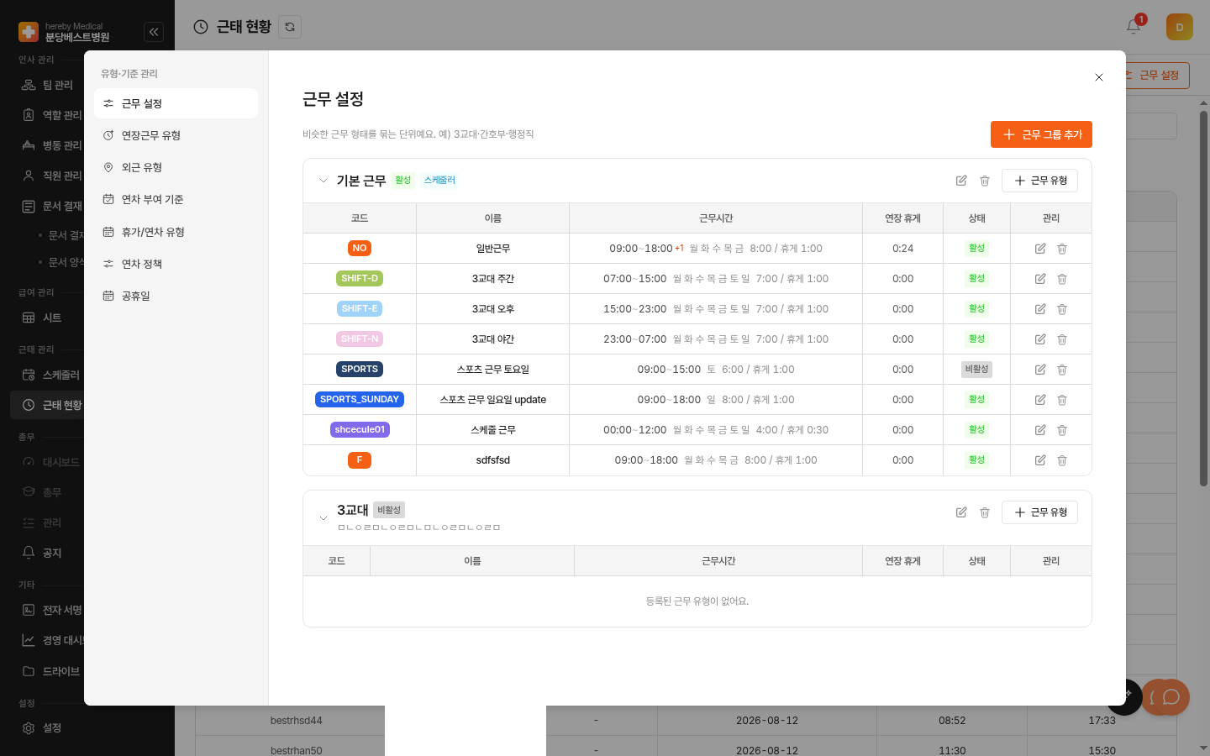Collapse the 기본 근무 group
Image resolution: width=1210 pixels, height=756 pixels.
(x=324, y=181)
